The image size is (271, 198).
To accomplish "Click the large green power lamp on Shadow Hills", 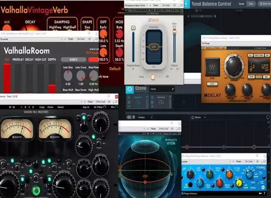I will (x=36, y=190).
